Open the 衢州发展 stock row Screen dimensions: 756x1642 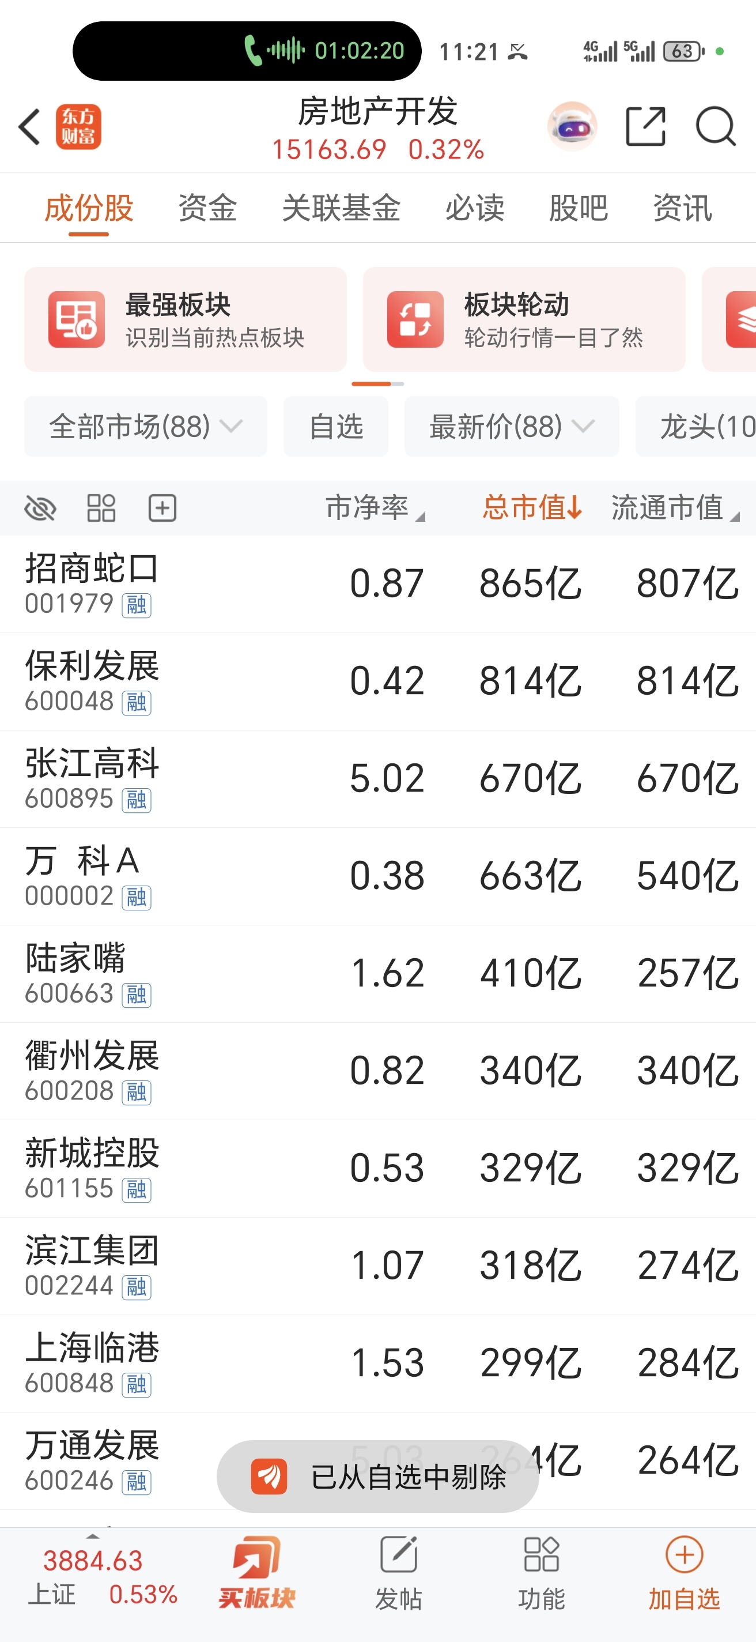point(377,1071)
